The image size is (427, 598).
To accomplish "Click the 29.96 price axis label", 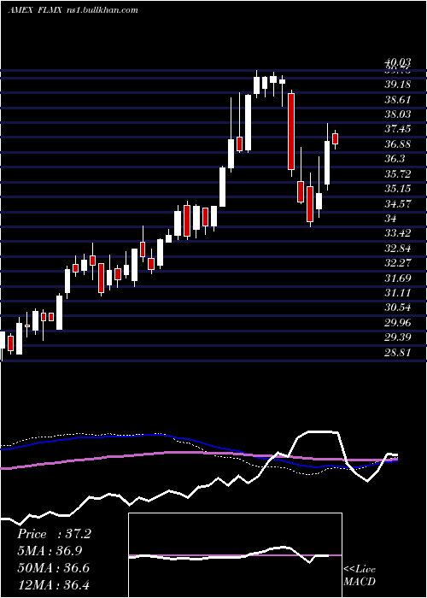I will pos(397,323).
